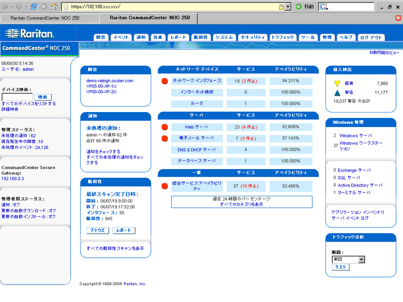Click the デバイス検索 input field

pos(17,97)
